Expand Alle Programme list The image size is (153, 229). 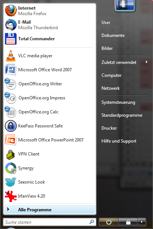50,210
